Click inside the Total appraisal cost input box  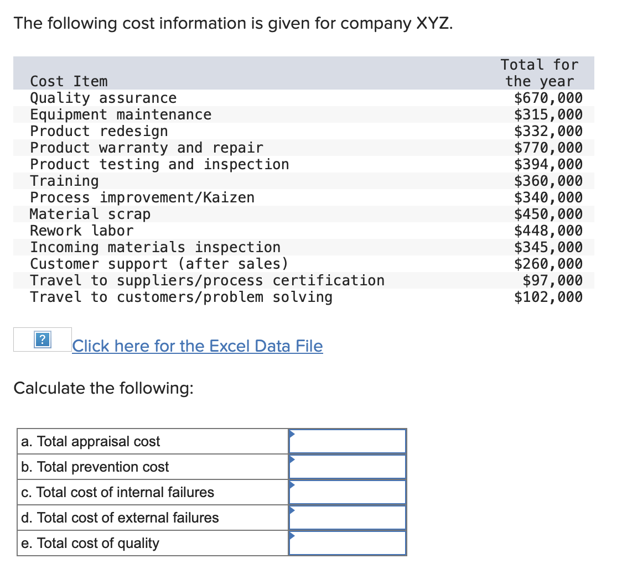pos(347,441)
